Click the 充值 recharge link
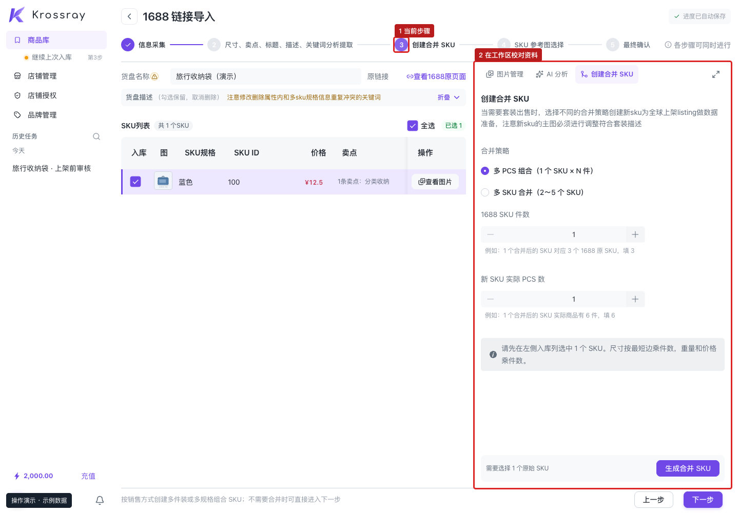739x513 pixels. (x=88, y=476)
